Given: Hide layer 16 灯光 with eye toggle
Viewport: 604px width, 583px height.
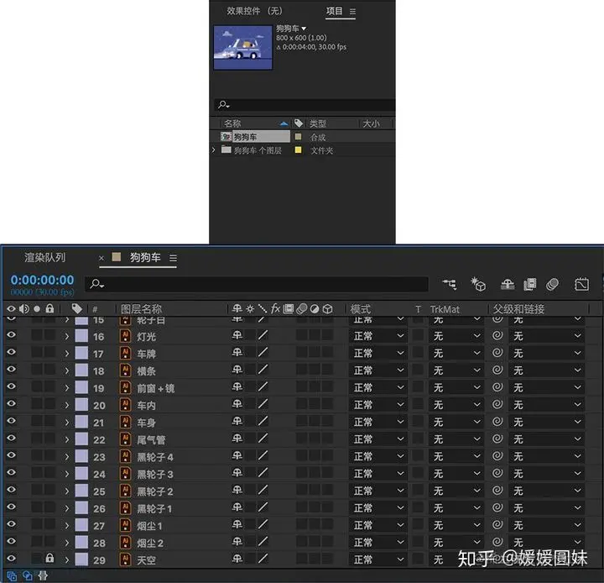Looking at the screenshot, I should click(12, 334).
